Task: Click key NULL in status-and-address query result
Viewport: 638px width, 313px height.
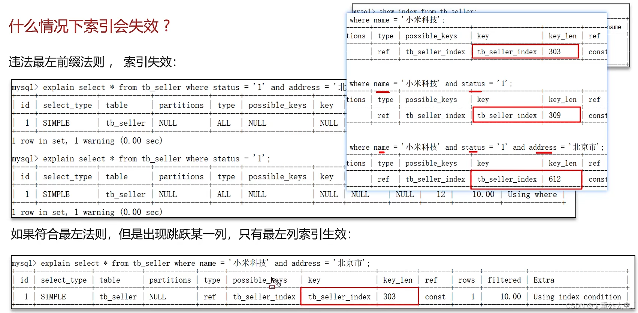Action: tap(329, 123)
